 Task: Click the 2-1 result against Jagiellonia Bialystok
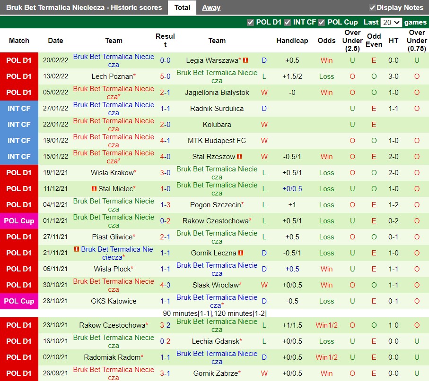pyautogui.click(x=165, y=93)
